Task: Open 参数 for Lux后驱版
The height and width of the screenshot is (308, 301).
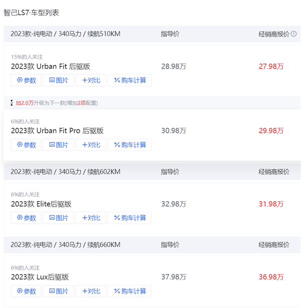Action: coord(27,291)
